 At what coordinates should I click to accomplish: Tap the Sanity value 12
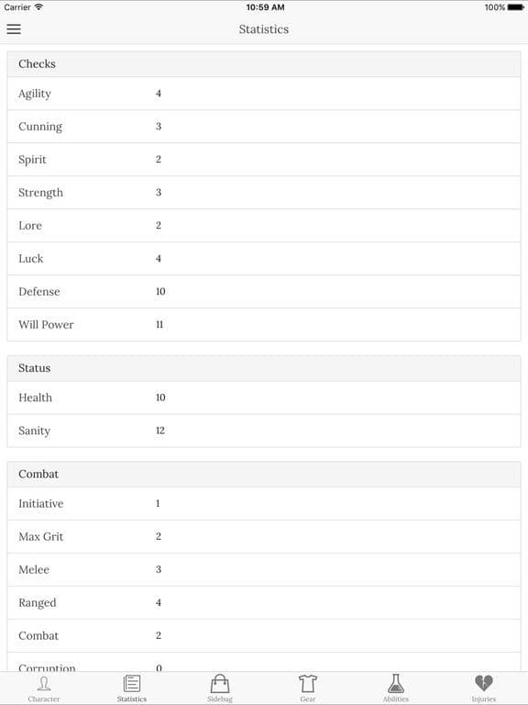click(160, 431)
